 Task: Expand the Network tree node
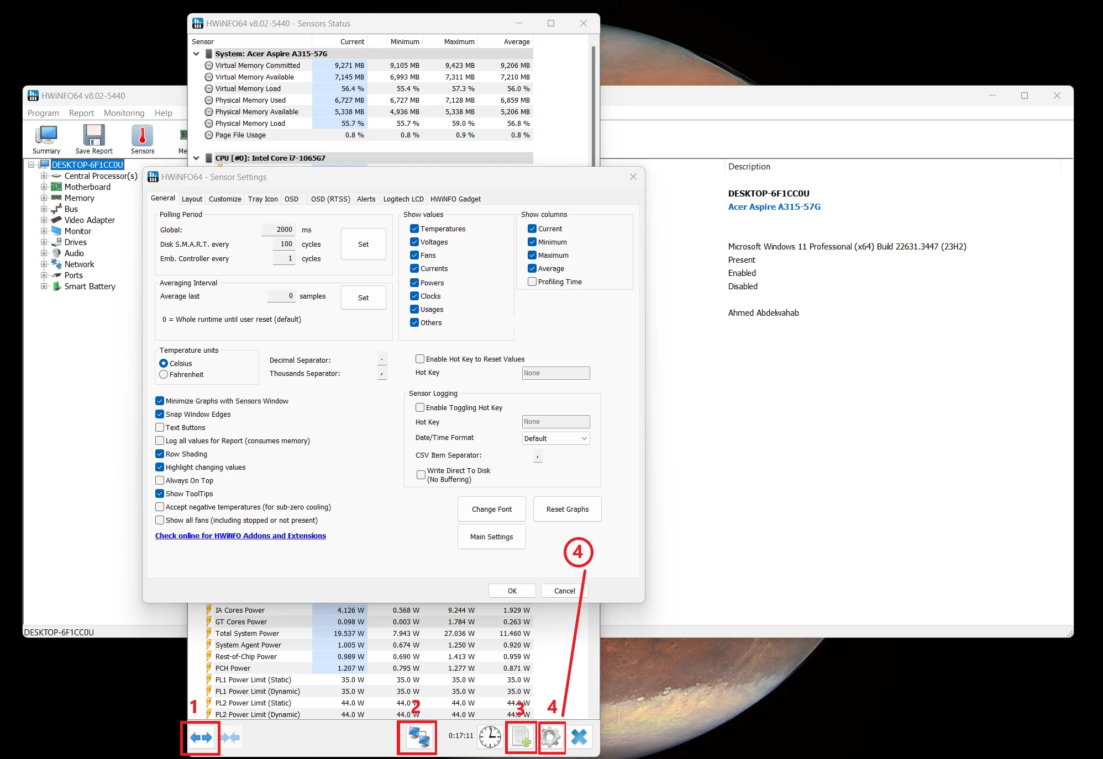(44, 264)
